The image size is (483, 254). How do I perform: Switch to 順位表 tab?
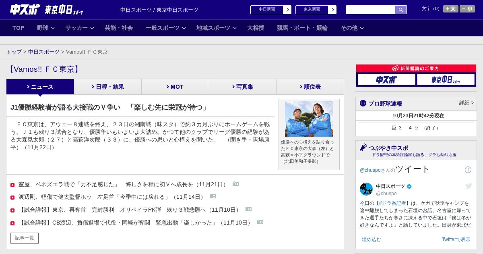click(x=310, y=87)
